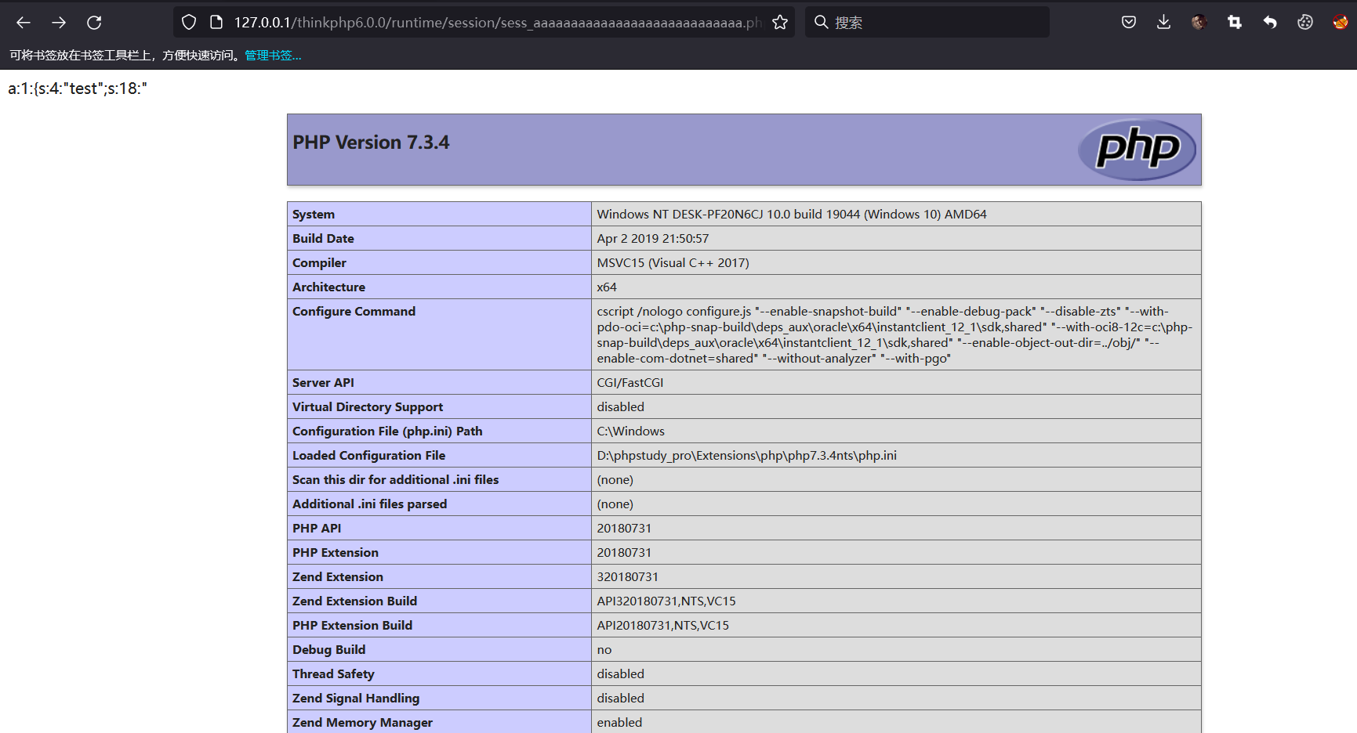Select the Additional .ini files parsed label

(369, 504)
